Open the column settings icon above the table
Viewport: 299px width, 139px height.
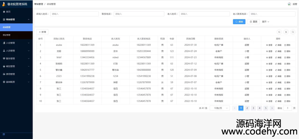[286, 32]
